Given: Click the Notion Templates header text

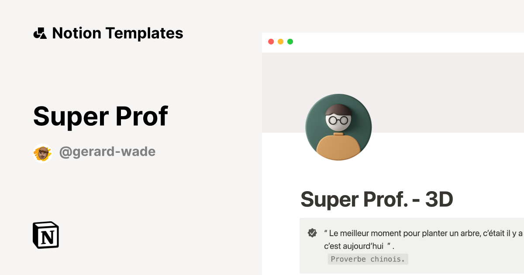Looking at the screenshot, I should click(118, 33).
